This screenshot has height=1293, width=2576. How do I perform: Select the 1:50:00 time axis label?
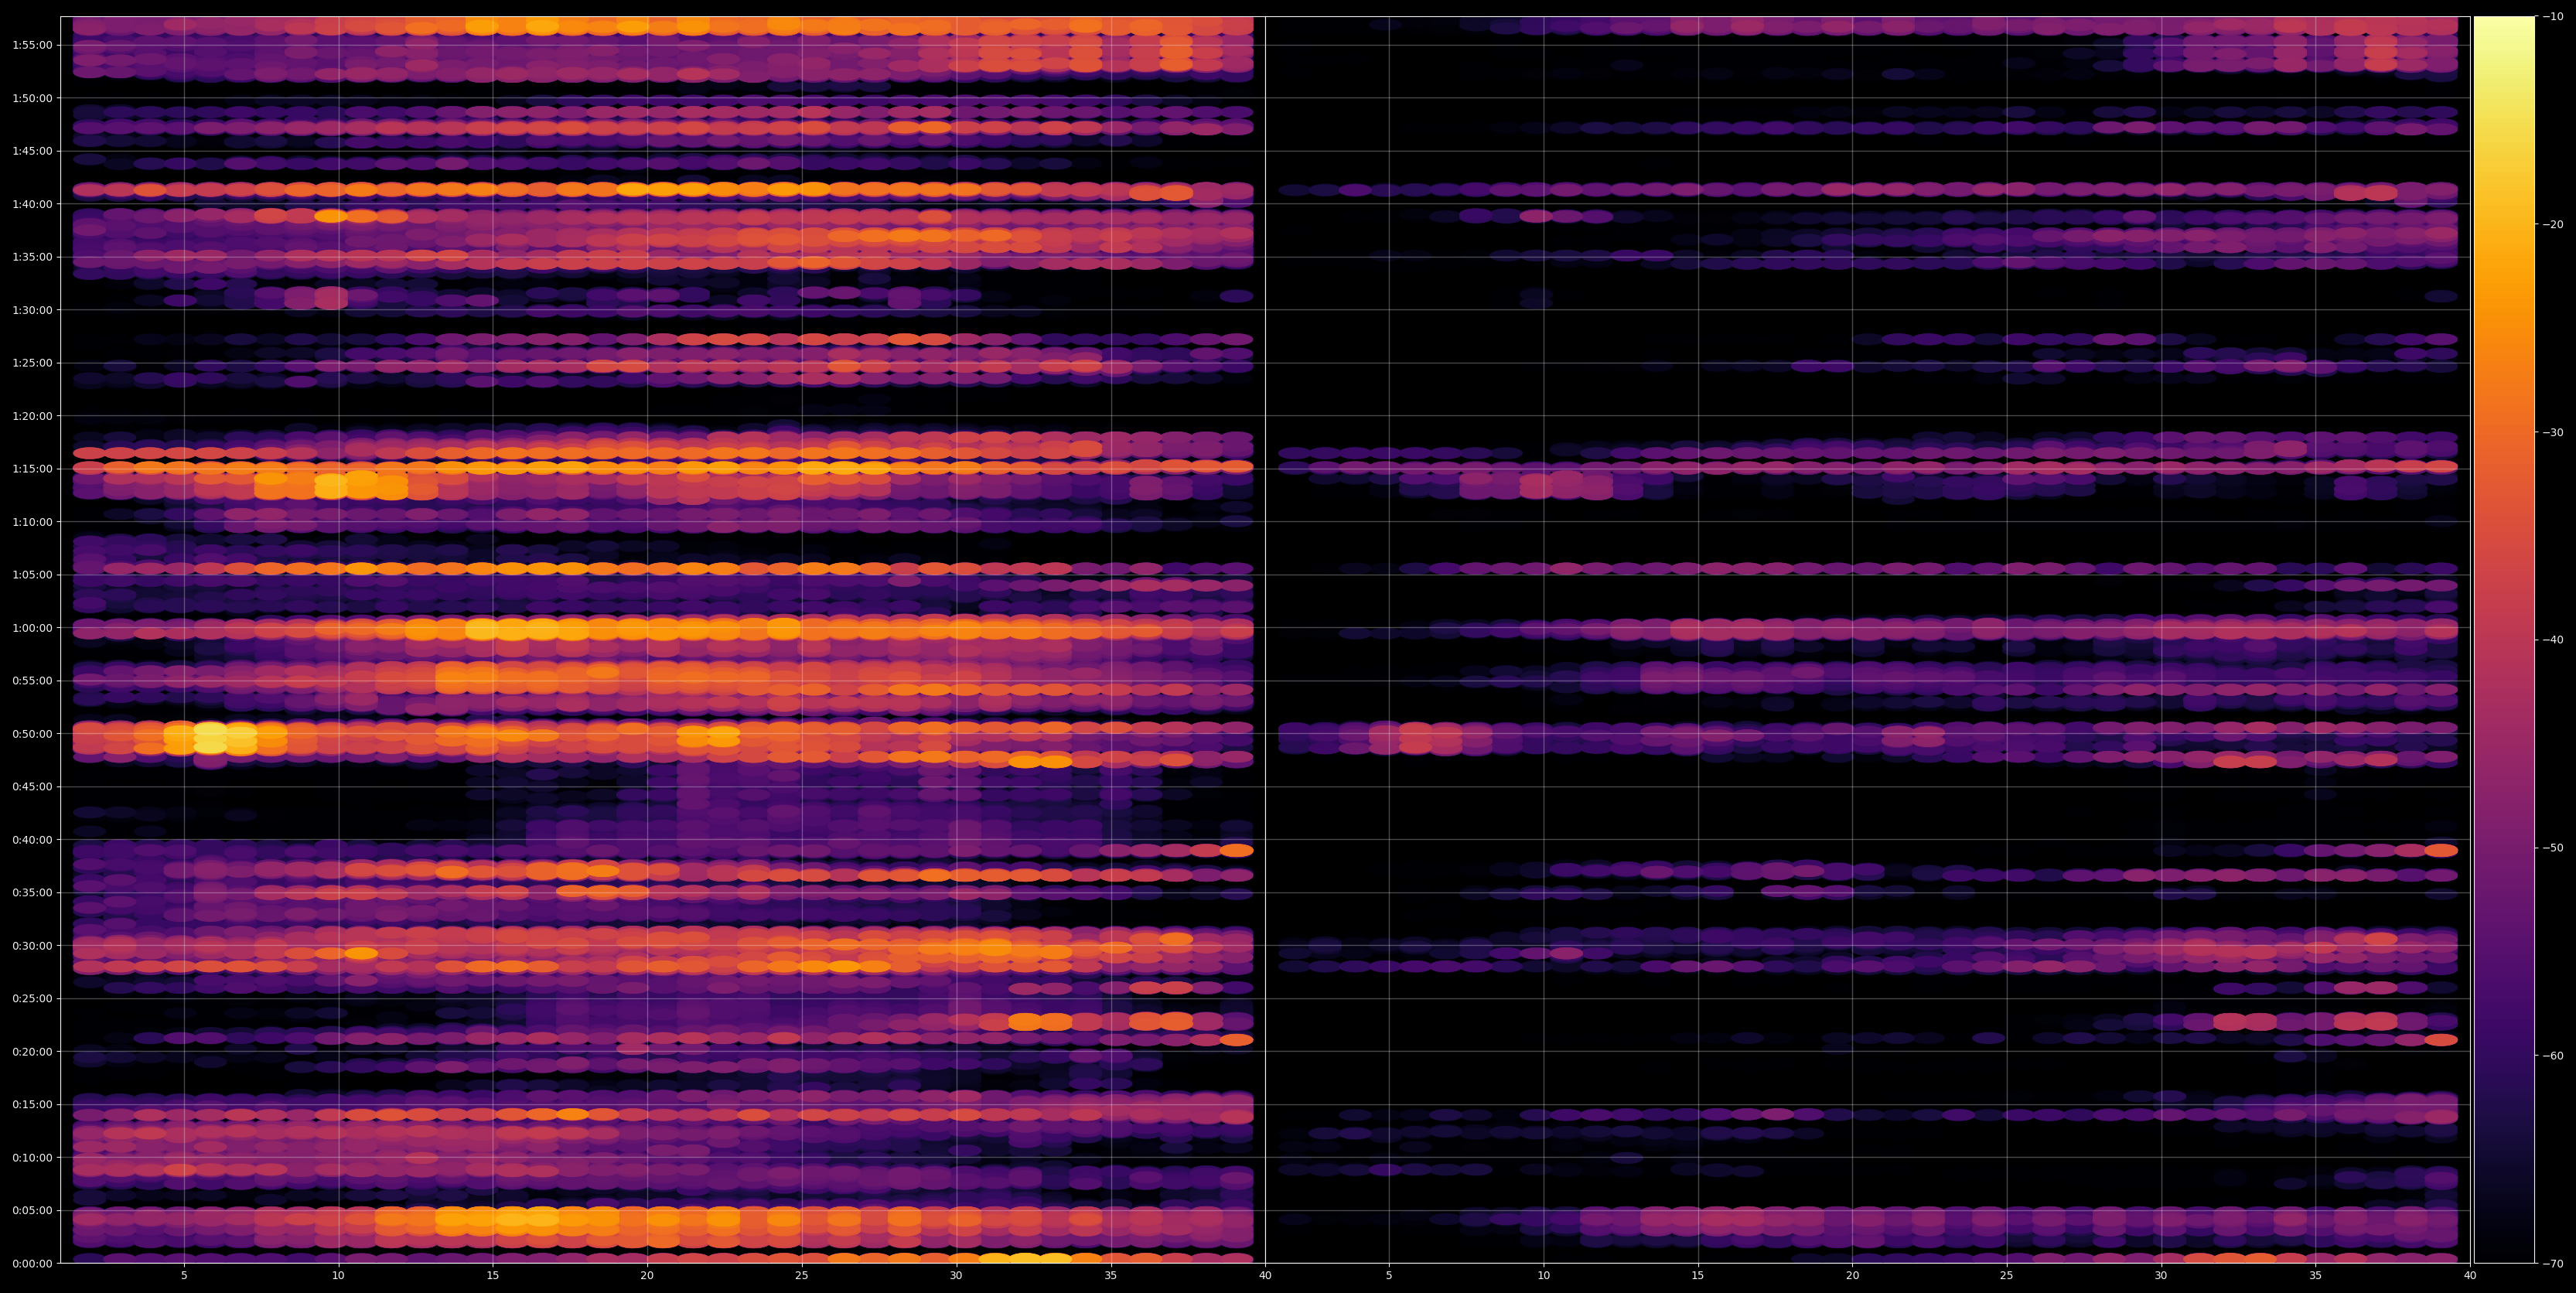coord(32,97)
